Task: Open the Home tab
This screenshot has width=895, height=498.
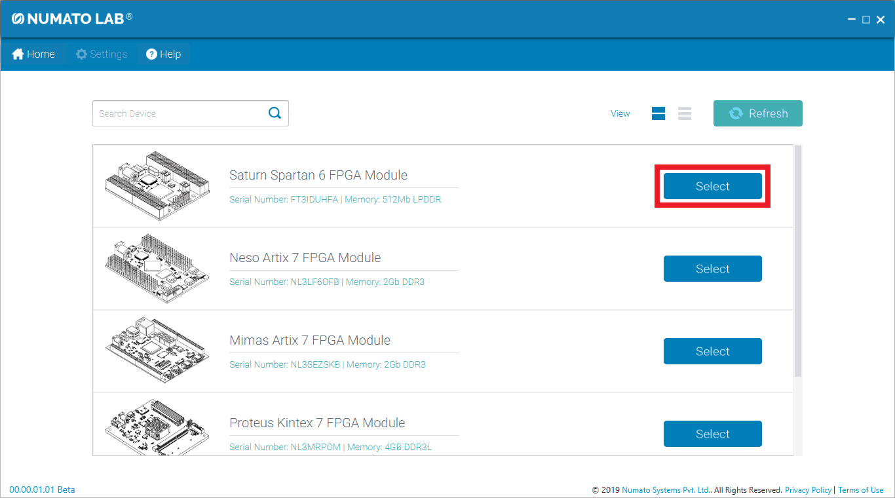Action: click(x=33, y=54)
